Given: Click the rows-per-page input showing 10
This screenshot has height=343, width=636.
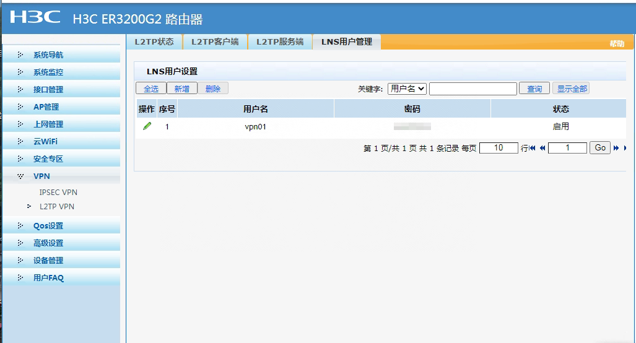Looking at the screenshot, I should [x=499, y=148].
